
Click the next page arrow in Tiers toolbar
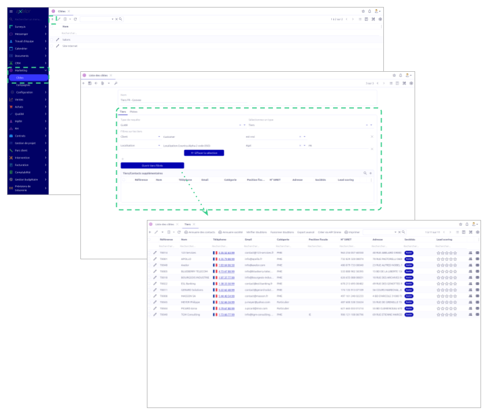(x=450, y=232)
